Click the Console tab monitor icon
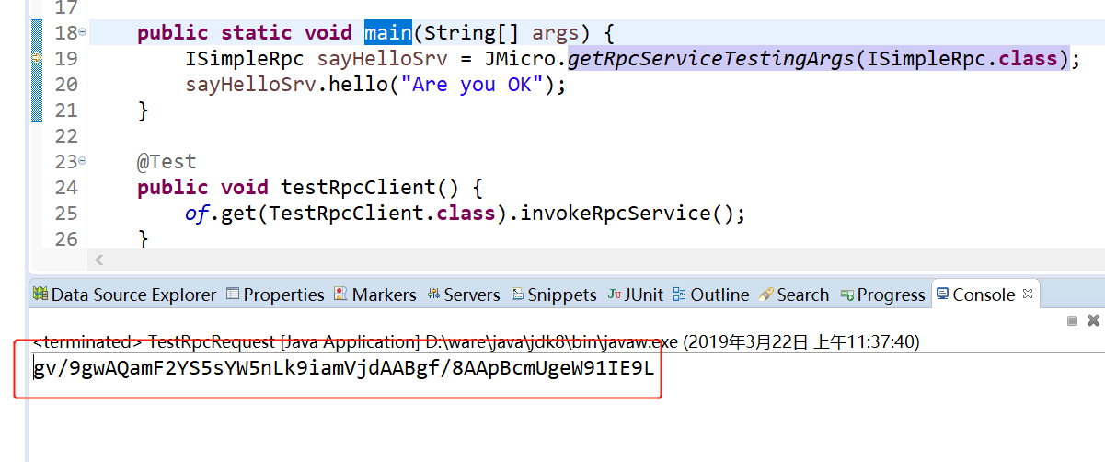1105x462 pixels. 942,295
